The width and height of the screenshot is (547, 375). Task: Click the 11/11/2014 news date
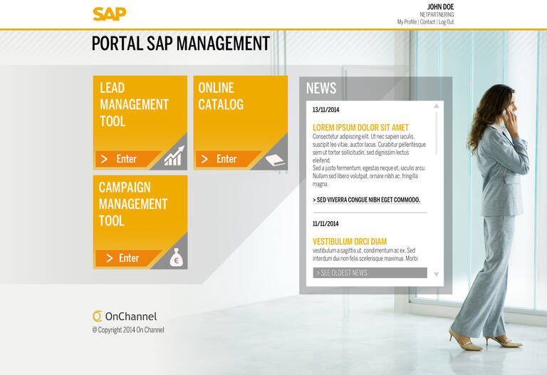325,223
